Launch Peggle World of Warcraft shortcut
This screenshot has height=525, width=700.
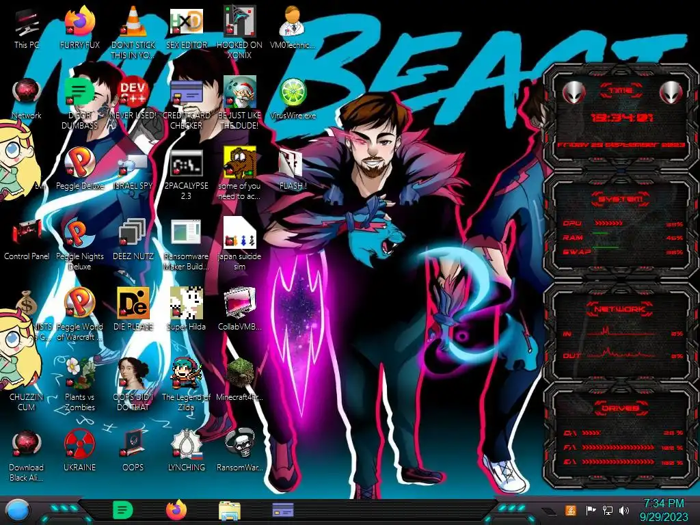click(x=79, y=314)
